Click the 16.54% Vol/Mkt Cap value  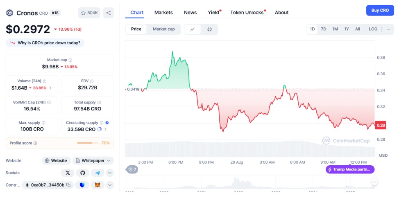pyautogui.click(x=32, y=109)
